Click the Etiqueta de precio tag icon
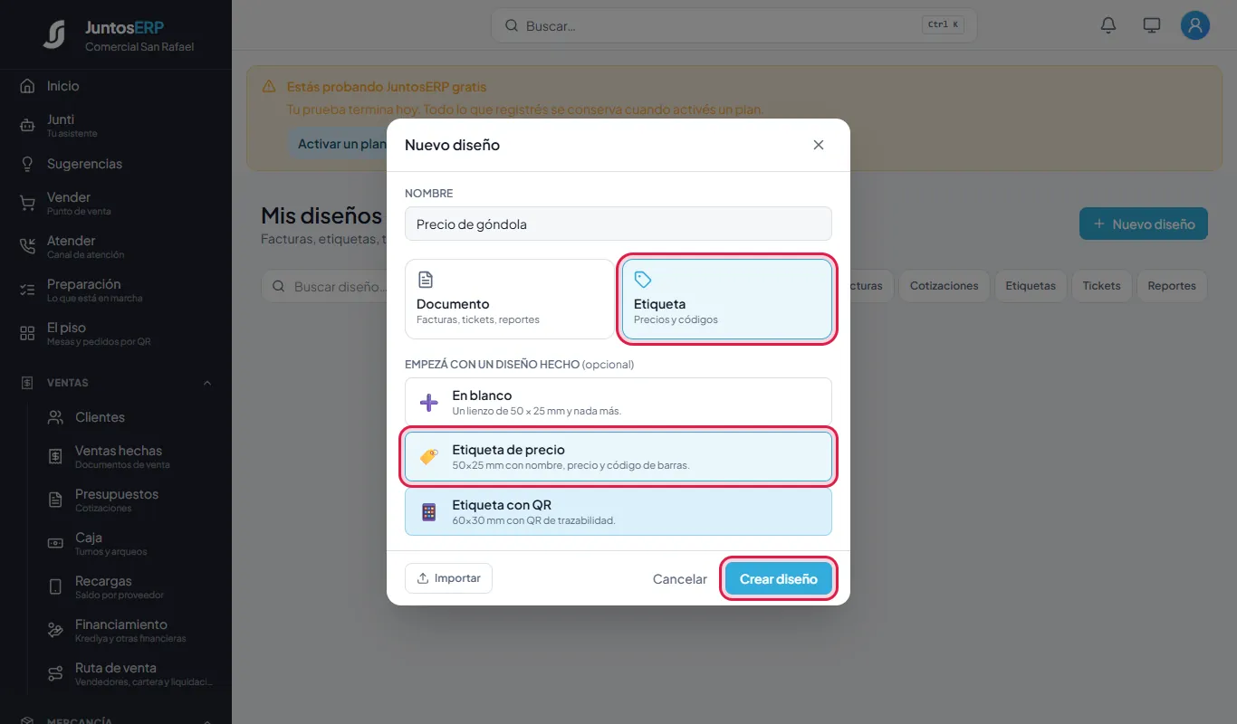 pos(429,457)
